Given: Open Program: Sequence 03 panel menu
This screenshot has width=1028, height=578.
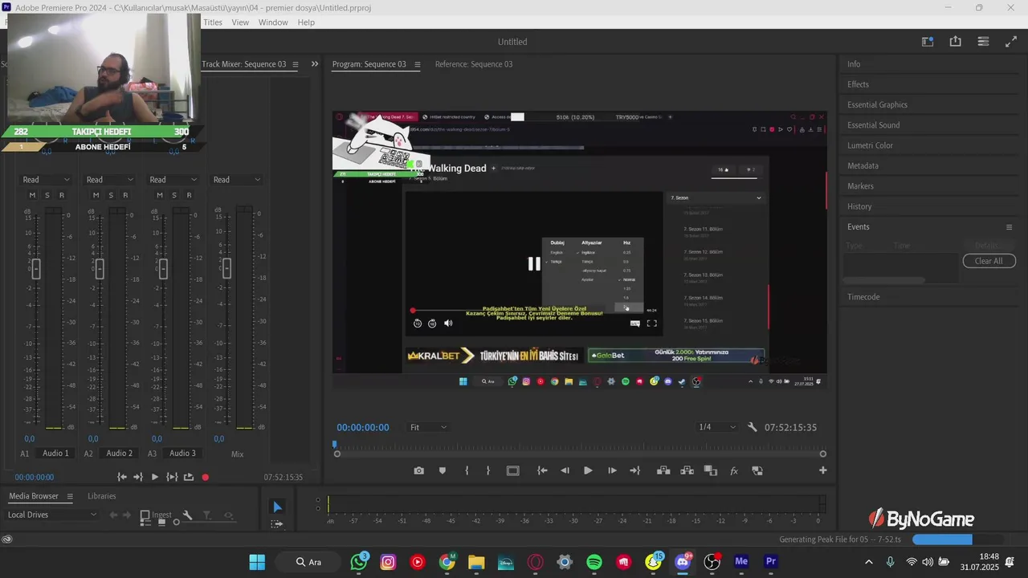Looking at the screenshot, I should pos(417,64).
